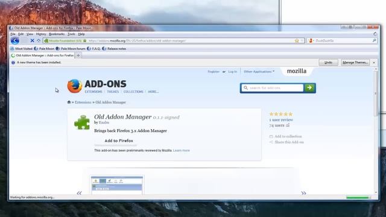Focus the DuckDuckGo browser search field

[x=343, y=40]
